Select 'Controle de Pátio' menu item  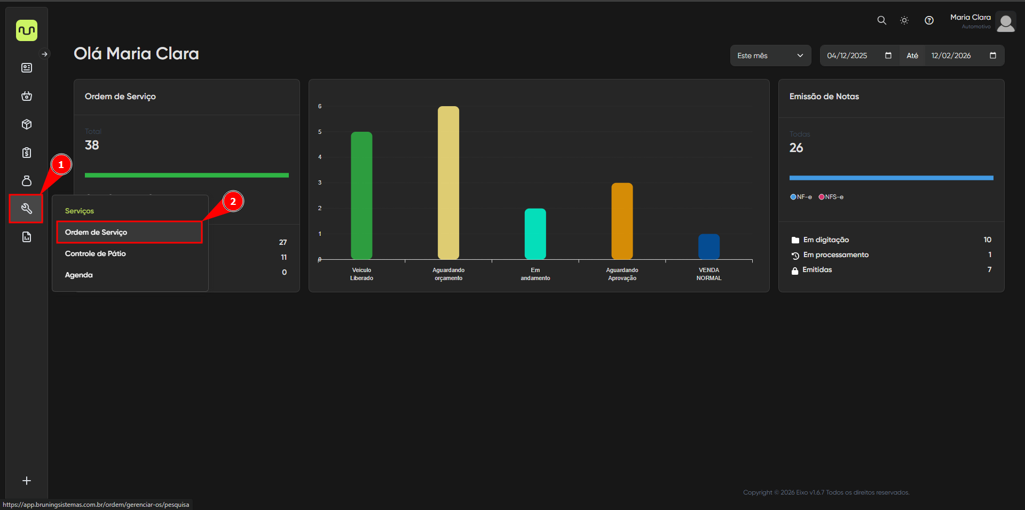point(96,253)
